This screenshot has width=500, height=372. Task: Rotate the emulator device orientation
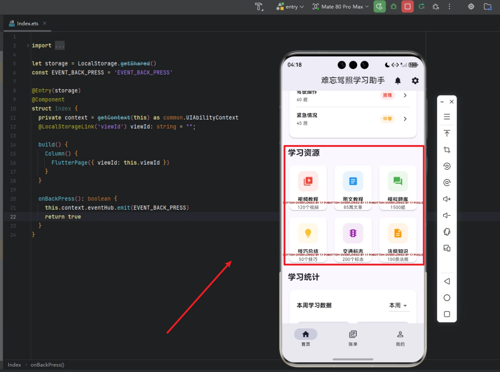coord(447,166)
